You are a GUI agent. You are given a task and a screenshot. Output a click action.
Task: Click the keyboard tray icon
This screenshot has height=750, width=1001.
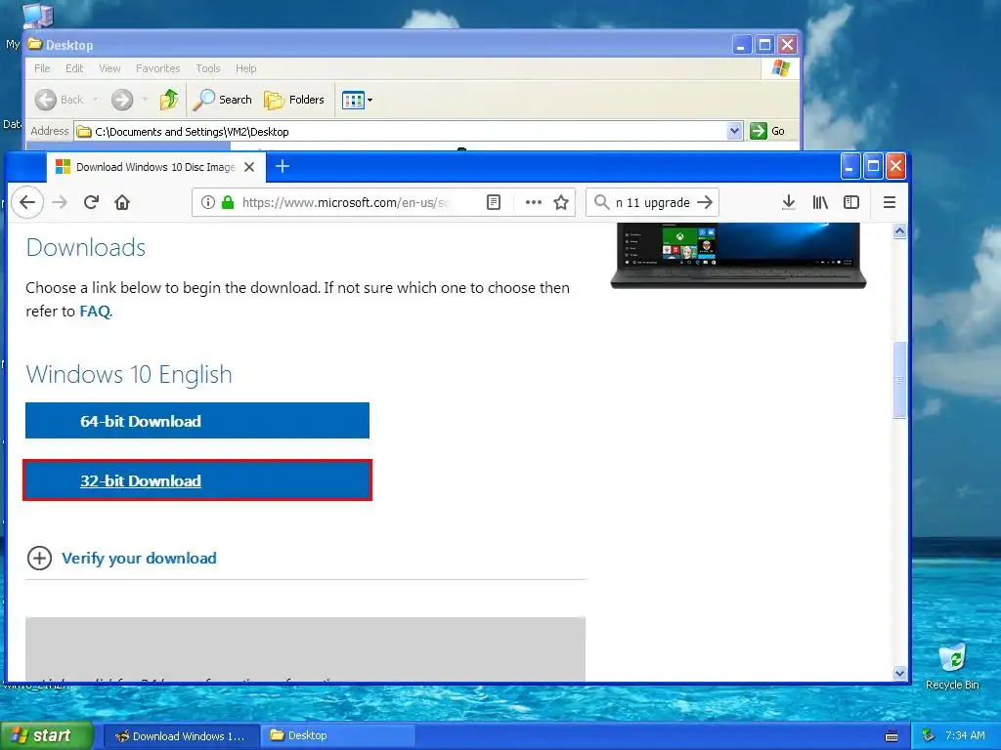pyautogui.click(x=892, y=736)
